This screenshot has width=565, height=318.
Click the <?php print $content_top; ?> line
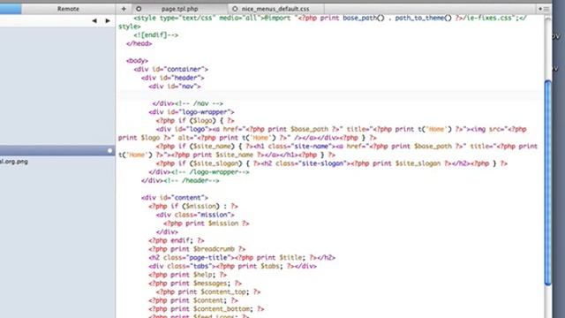[x=208, y=292]
